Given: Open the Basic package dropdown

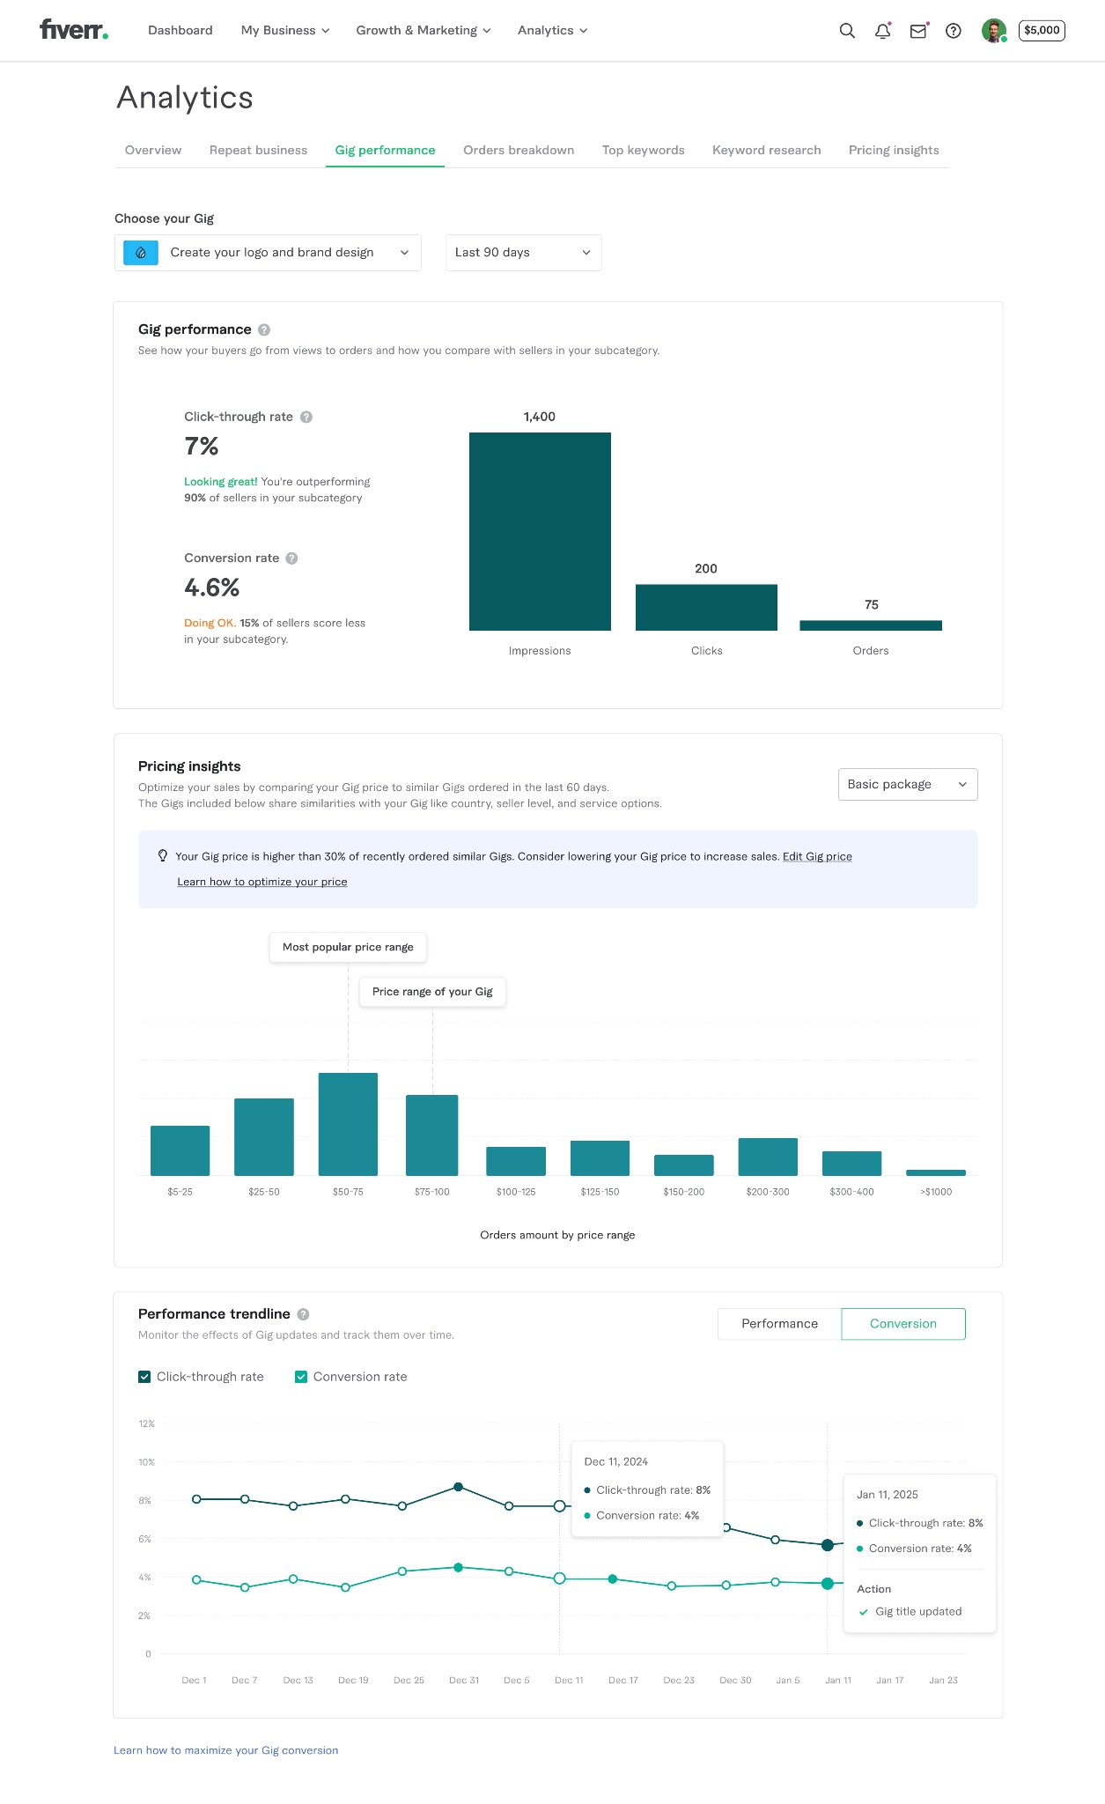Looking at the screenshot, I should click(x=907, y=784).
